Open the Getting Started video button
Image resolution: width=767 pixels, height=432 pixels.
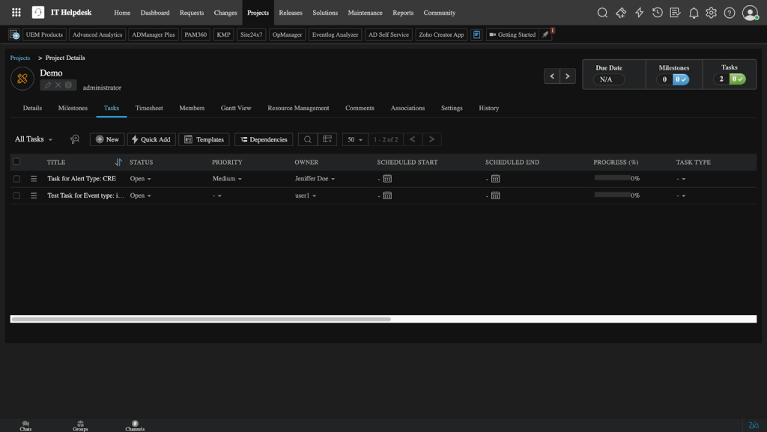(512, 34)
